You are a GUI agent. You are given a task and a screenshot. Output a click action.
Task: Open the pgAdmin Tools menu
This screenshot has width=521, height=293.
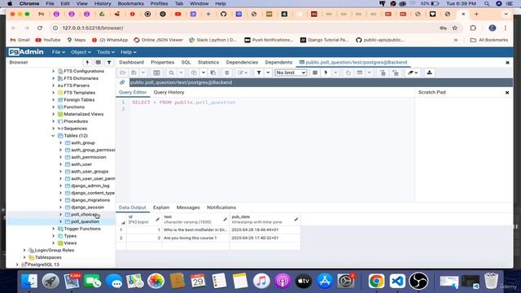[x=106, y=52]
